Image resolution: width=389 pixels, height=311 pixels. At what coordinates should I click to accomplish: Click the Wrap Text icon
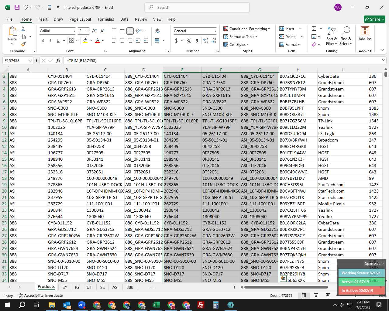[157, 31]
